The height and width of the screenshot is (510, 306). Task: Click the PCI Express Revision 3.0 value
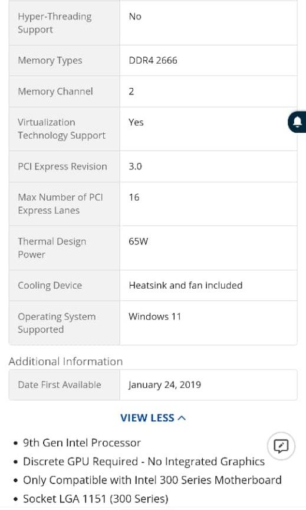135,166
